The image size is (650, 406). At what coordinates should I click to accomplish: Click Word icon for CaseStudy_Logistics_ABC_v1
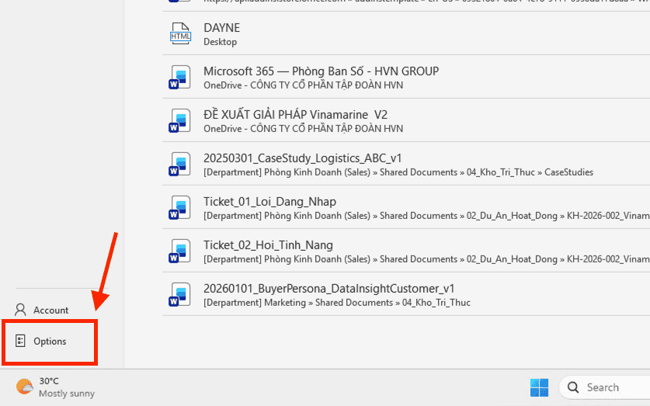tap(180, 164)
